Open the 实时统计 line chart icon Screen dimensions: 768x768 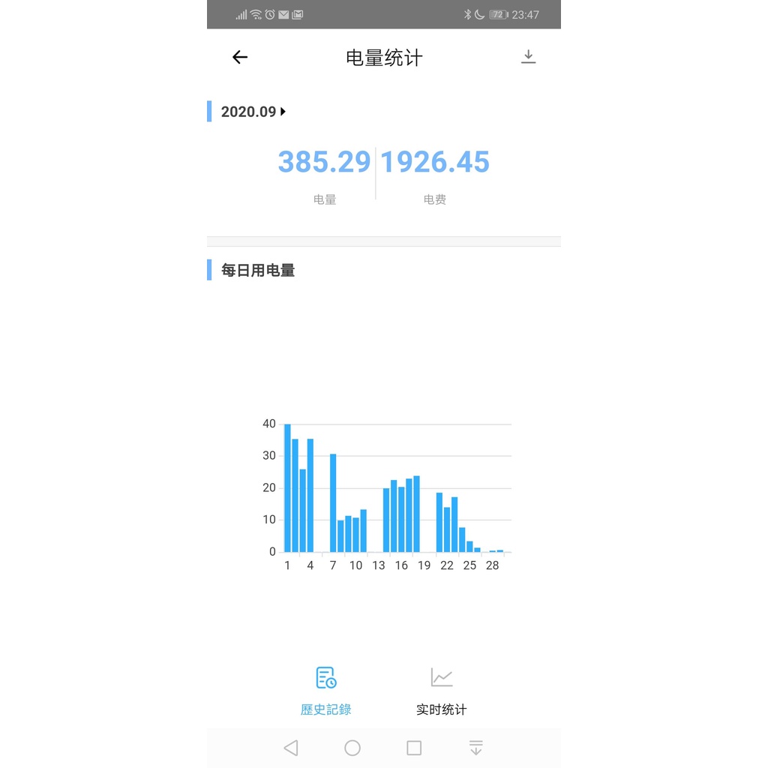tap(442, 677)
